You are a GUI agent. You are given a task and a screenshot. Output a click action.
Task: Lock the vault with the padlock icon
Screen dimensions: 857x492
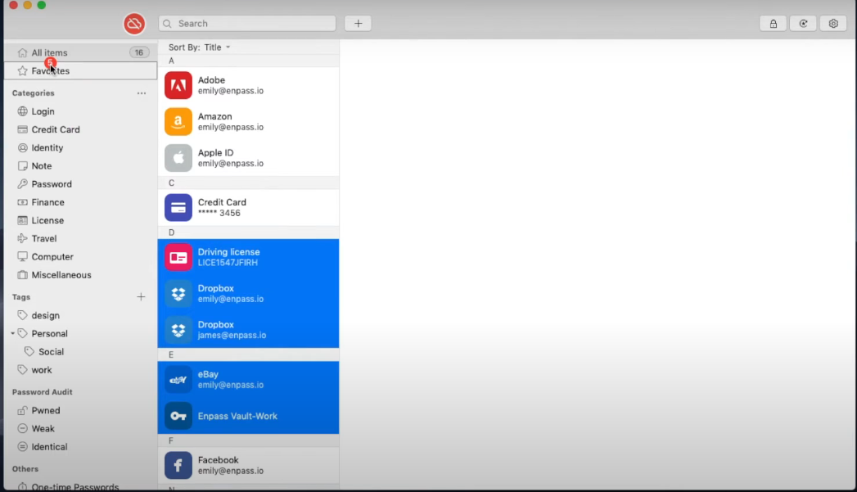point(773,24)
